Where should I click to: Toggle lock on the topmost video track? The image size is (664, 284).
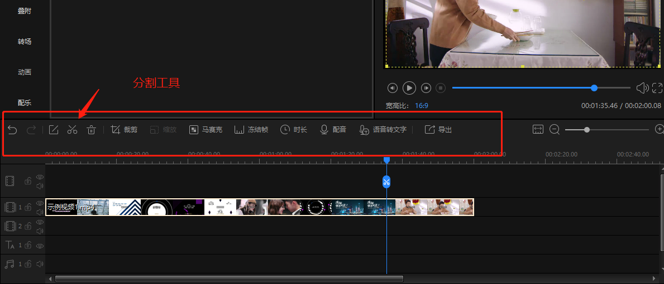(x=28, y=181)
